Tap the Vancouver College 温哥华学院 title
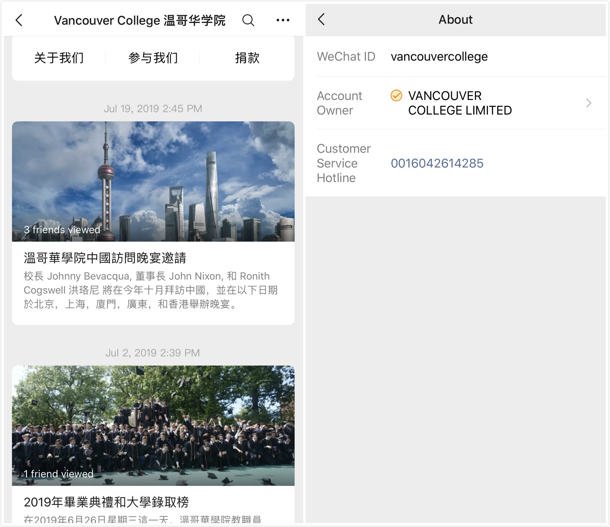Viewport: 610px width, 527px height. point(140,20)
